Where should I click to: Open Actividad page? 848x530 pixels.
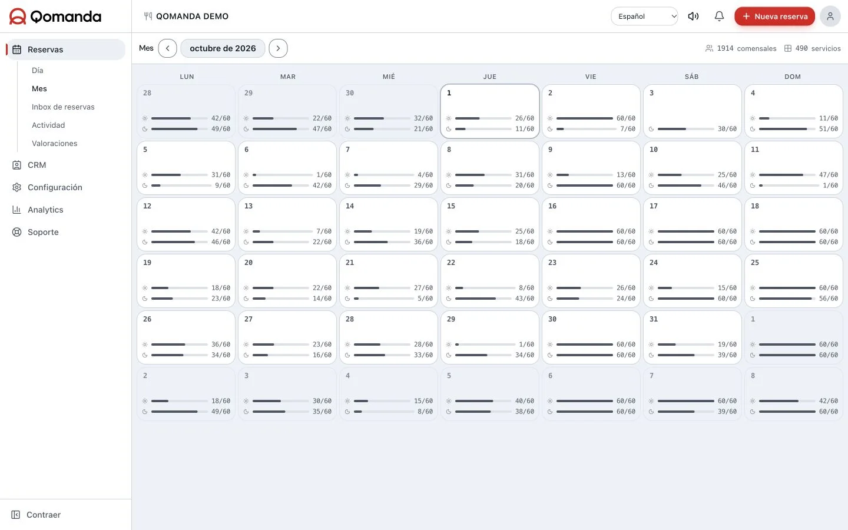tap(48, 125)
